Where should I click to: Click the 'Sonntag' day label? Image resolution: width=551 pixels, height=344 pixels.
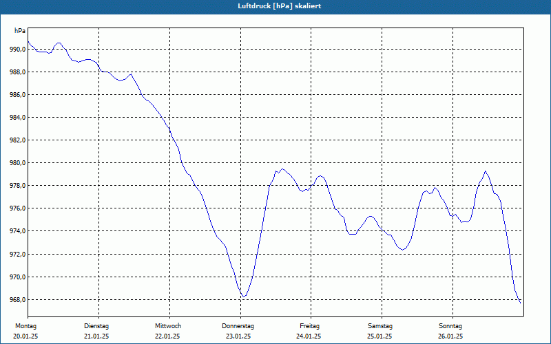click(450, 326)
